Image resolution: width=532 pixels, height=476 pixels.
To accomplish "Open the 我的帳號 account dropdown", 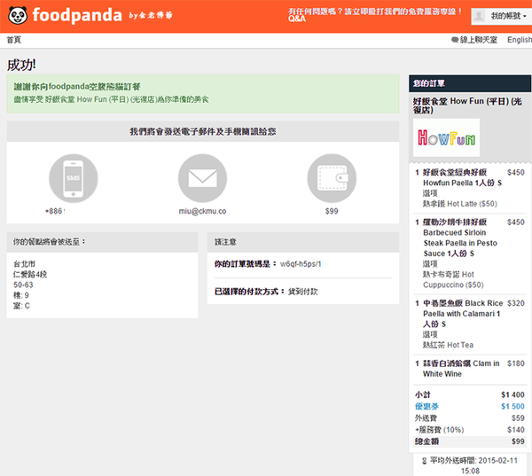I will [x=502, y=16].
